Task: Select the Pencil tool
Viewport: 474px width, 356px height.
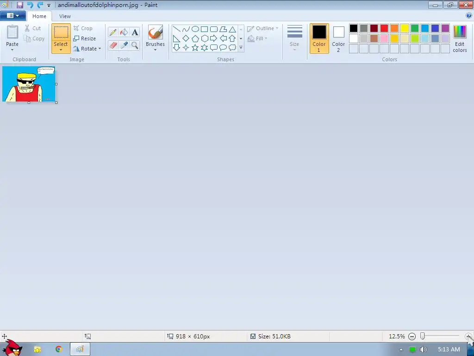Action: click(x=113, y=32)
